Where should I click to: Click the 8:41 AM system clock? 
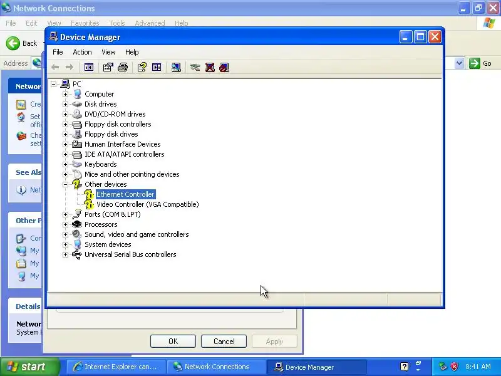[478, 367]
